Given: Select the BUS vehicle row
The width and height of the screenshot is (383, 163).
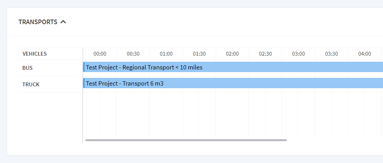Looking at the screenshot, I should [50, 68].
